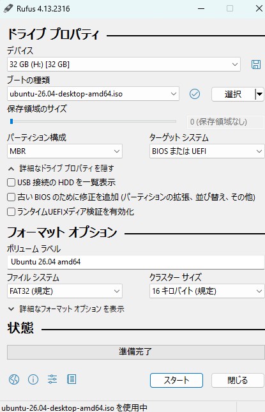265x412 pixels.
Task: Click the ターゲット システム label
Action: tap(179, 137)
